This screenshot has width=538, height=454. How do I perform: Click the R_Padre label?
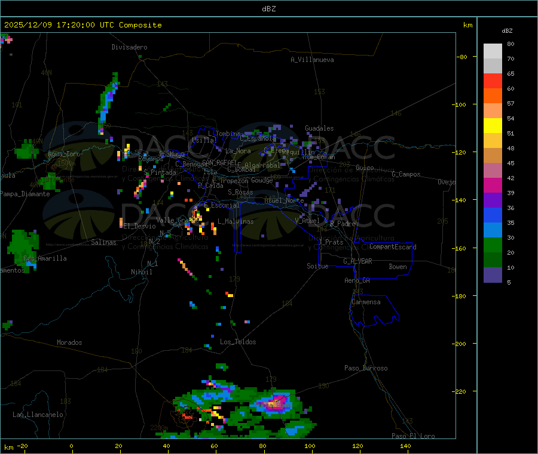(x=343, y=224)
